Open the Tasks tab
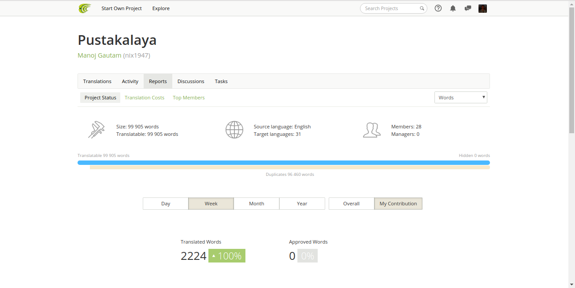The image size is (575, 288). click(x=221, y=81)
